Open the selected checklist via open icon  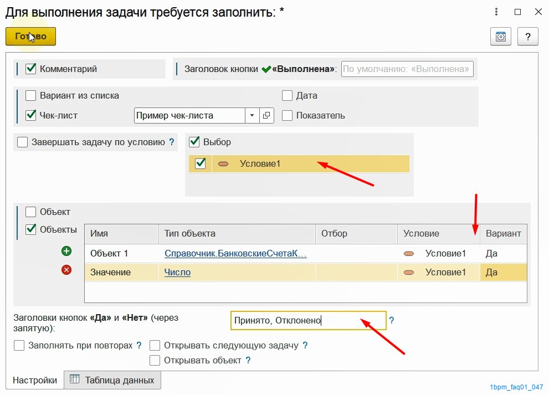coord(266,115)
